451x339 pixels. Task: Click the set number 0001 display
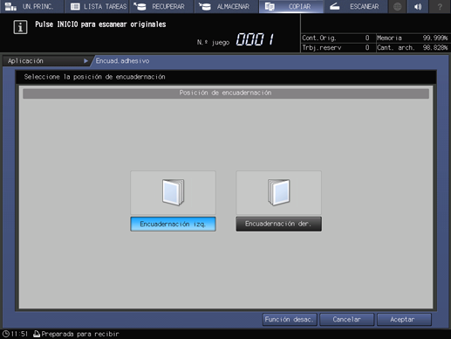(x=255, y=39)
